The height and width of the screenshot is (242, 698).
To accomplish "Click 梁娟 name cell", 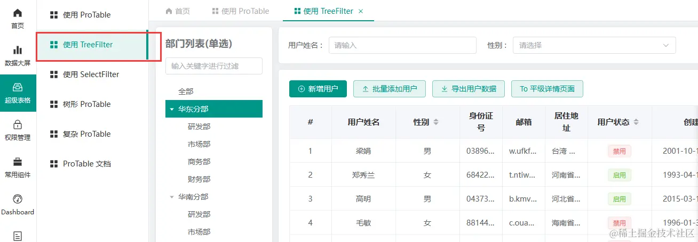I will click(x=363, y=151).
